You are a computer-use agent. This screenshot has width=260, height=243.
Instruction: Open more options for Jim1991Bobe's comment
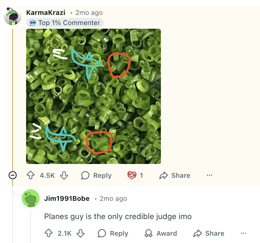point(243,233)
